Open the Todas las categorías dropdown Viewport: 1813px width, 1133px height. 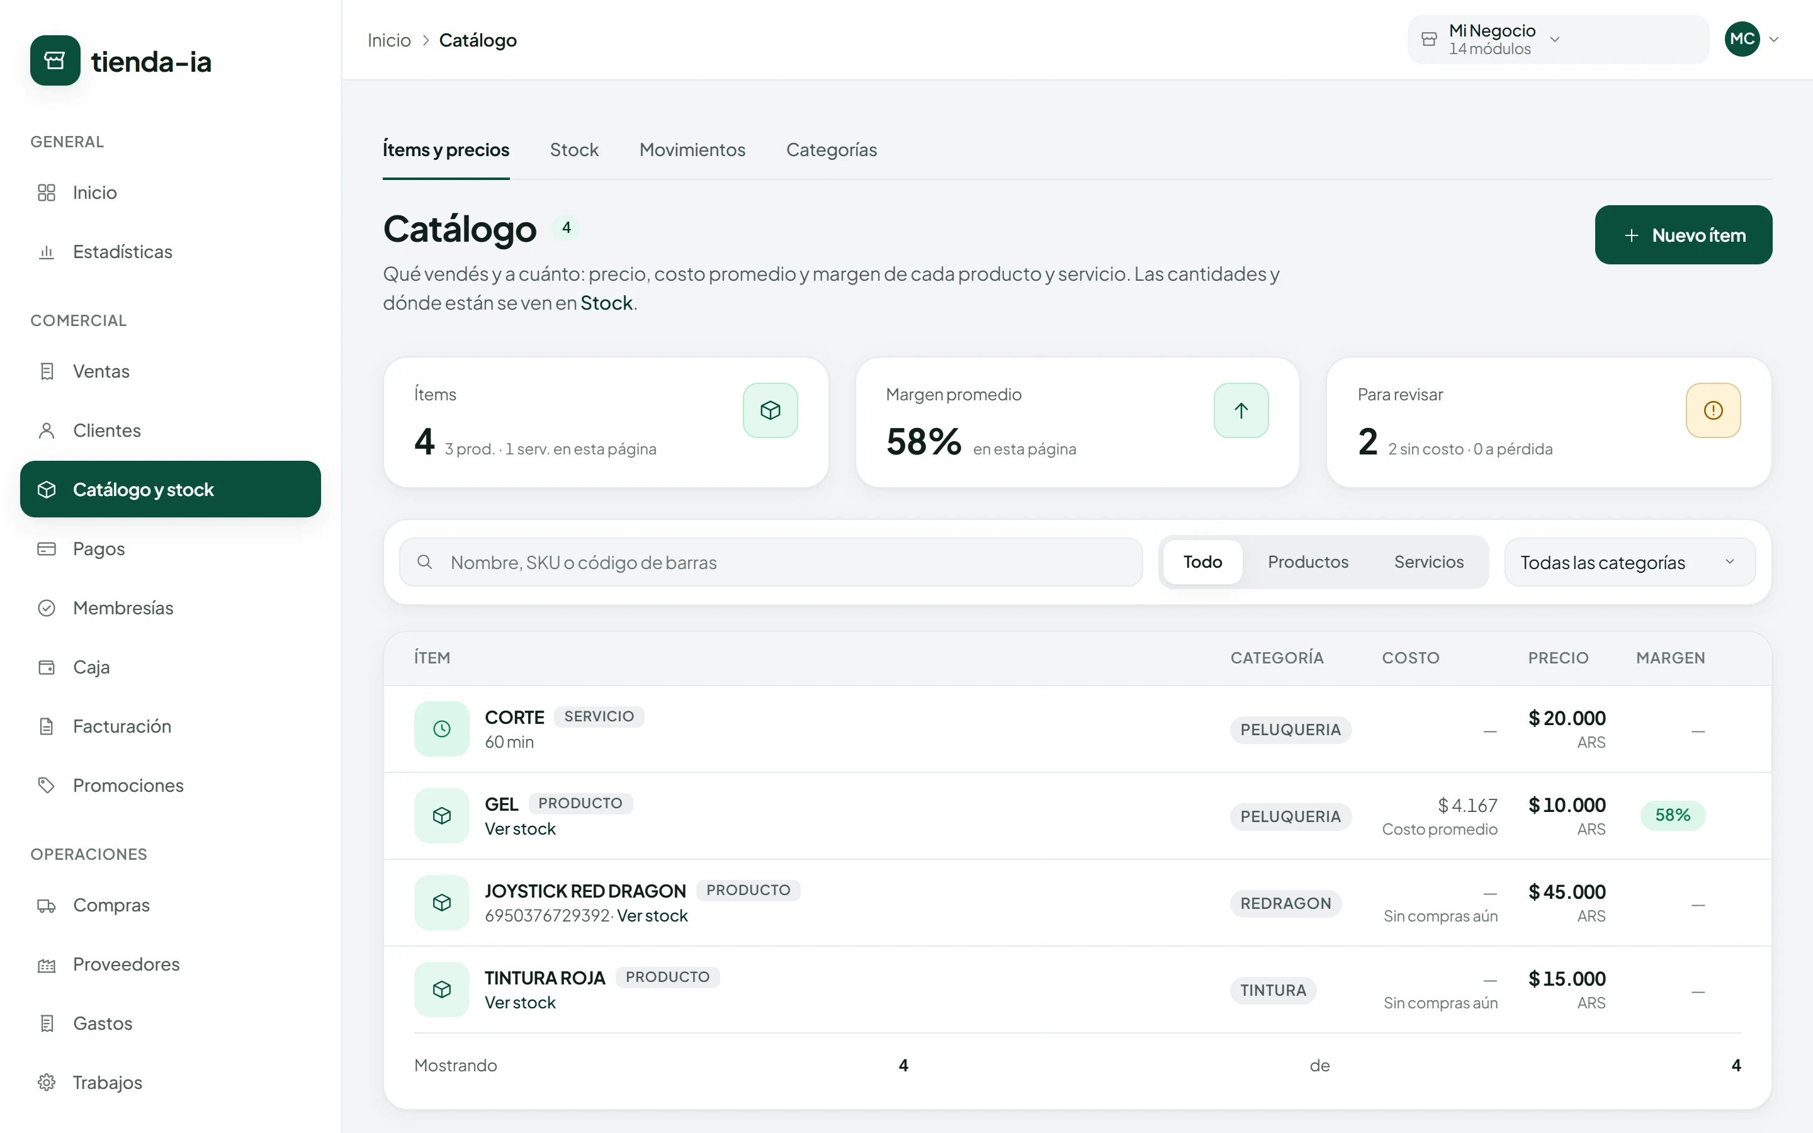[1630, 563]
